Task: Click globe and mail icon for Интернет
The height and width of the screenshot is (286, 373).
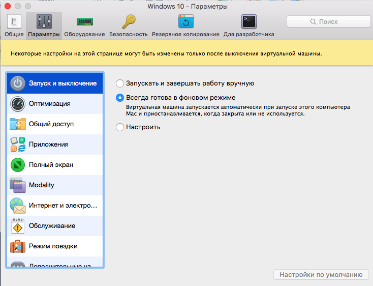Action: [x=18, y=206]
